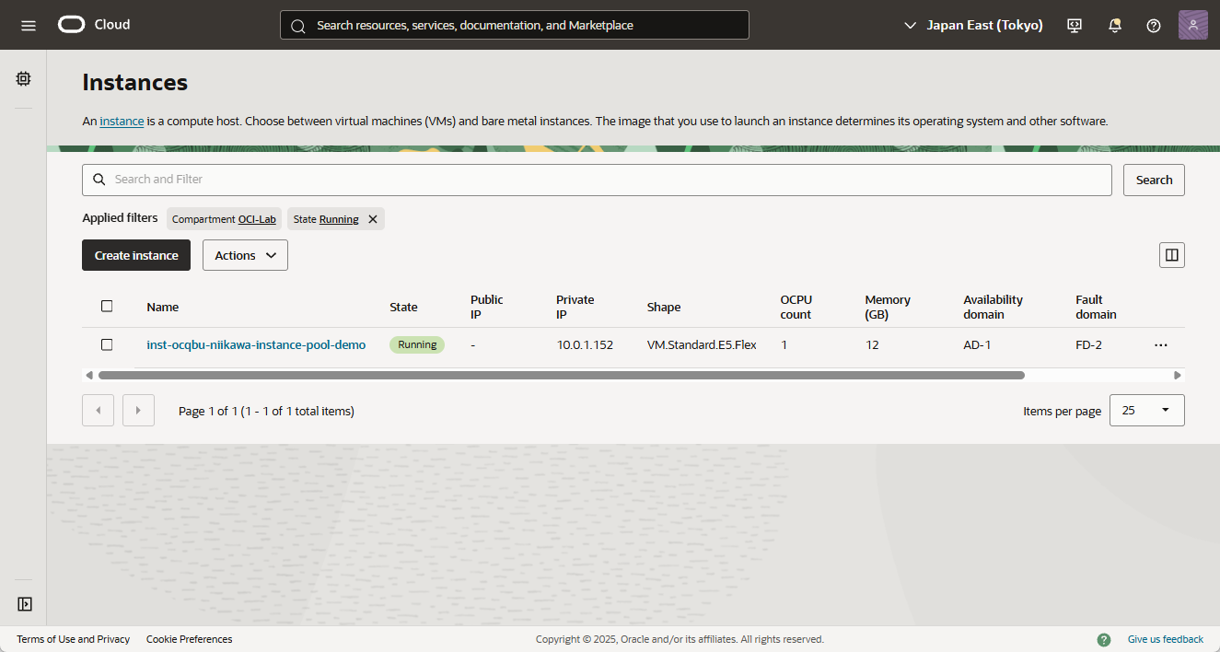Viewport: 1220px width, 652px height.
Task: Open the Items per page dropdown
Action: click(1146, 411)
